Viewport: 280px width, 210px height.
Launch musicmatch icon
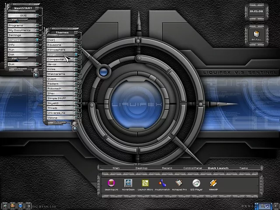coord(162,183)
